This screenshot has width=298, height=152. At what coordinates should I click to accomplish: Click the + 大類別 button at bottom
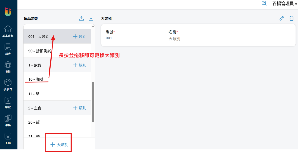coord(59,144)
